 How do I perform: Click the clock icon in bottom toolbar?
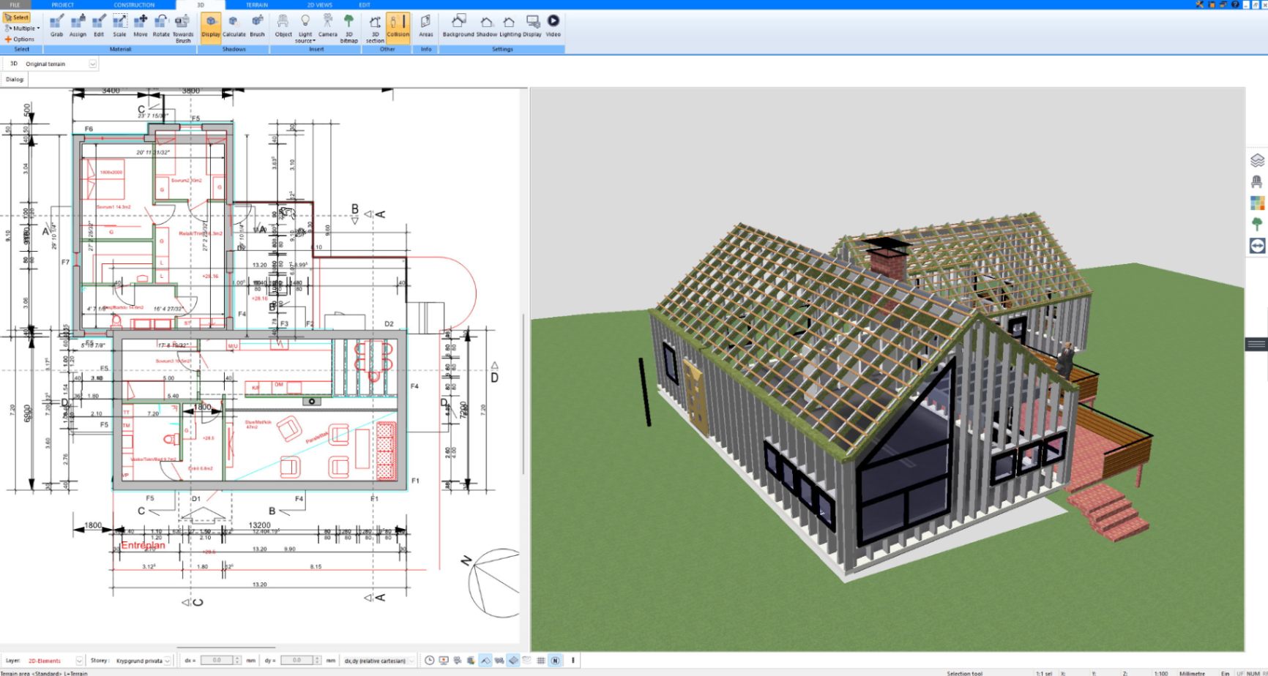click(429, 660)
